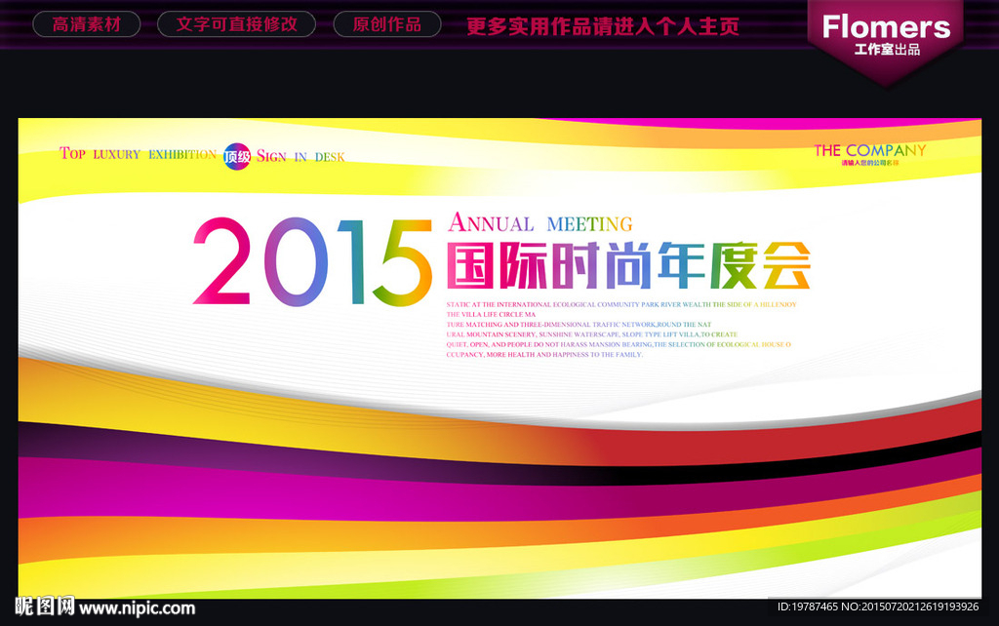Click the 高清素材 pill label
999x626 pixels.
pos(86,24)
